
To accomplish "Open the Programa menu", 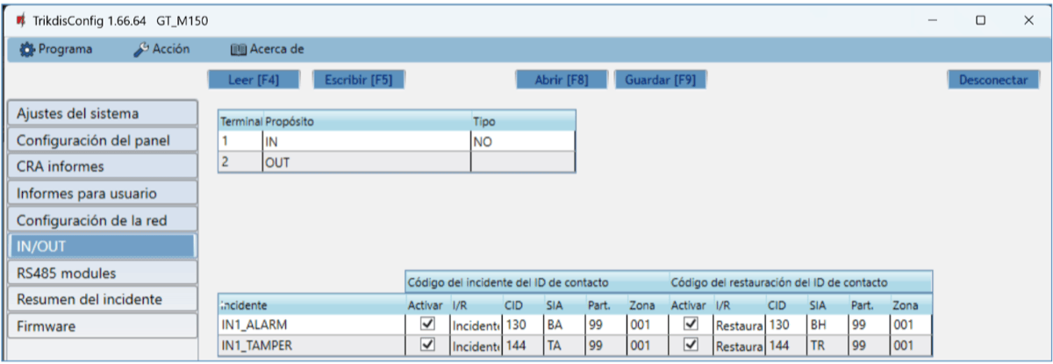I will (x=55, y=50).
